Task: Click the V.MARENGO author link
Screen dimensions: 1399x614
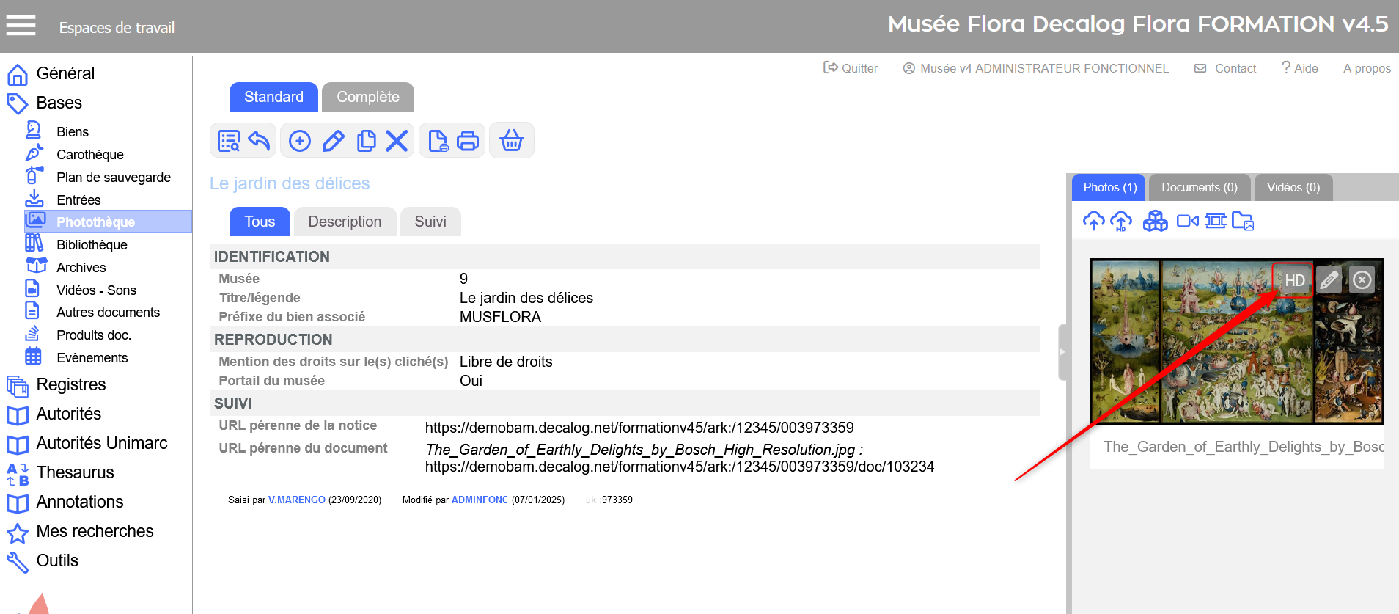Action: (x=296, y=500)
